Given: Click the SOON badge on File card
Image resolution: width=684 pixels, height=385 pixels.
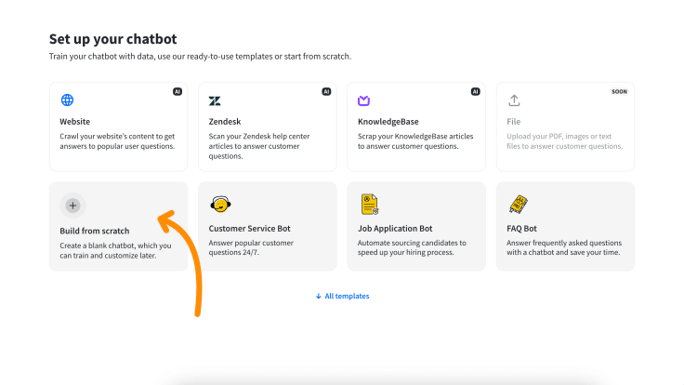Looking at the screenshot, I should pos(619,92).
